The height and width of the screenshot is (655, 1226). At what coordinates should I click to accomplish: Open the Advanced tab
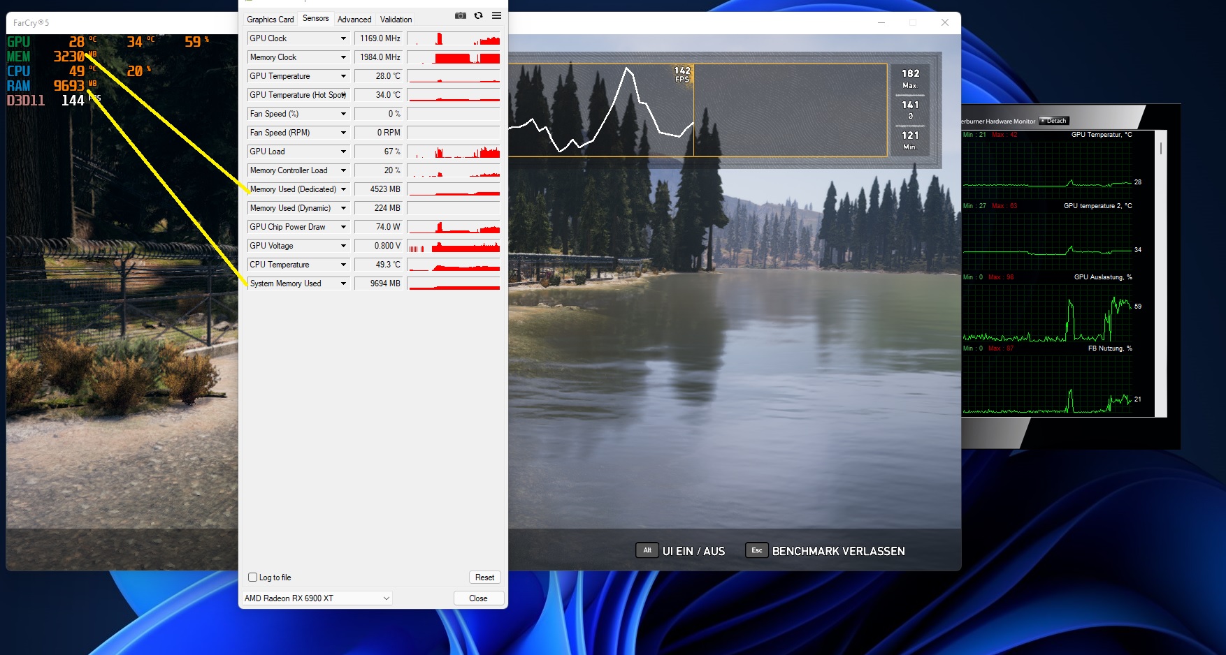(x=354, y=20)
